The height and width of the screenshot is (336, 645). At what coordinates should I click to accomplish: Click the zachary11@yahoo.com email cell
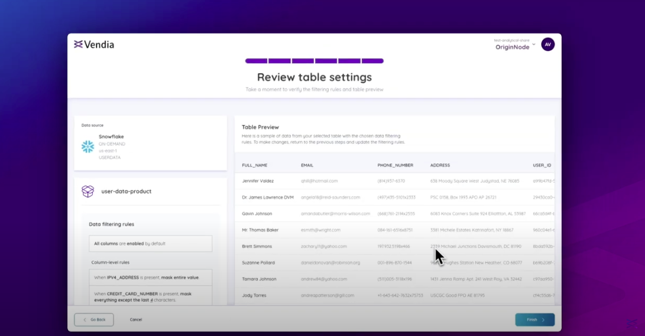click(x=324, y=246)
